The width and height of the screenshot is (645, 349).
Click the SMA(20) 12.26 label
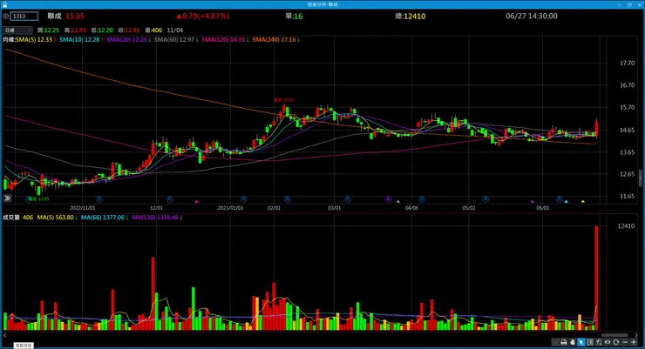pos(126,40)
